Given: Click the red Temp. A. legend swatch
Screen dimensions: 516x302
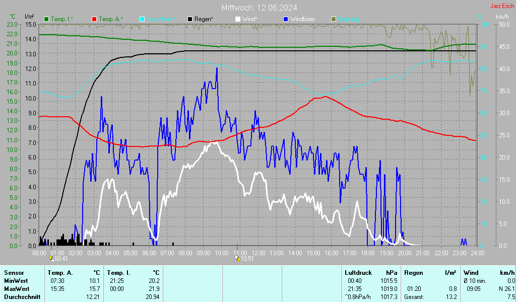Looking at the screenshot, I should click(94, 19).
